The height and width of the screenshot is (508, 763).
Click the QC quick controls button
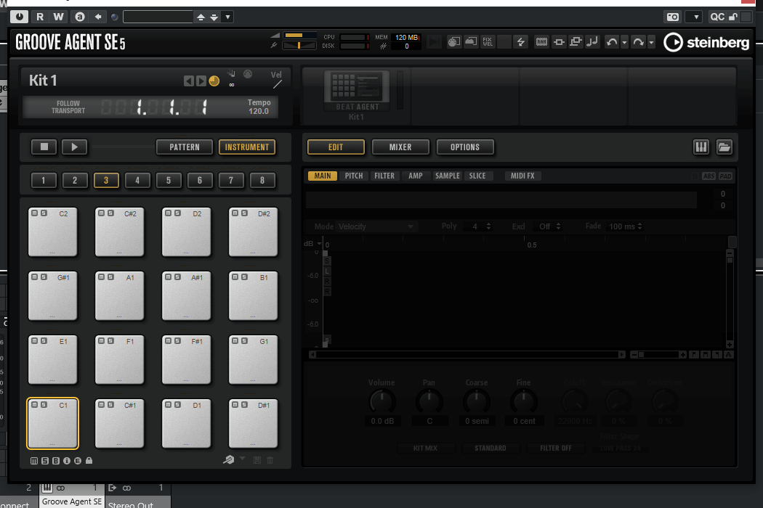[717, 17]
